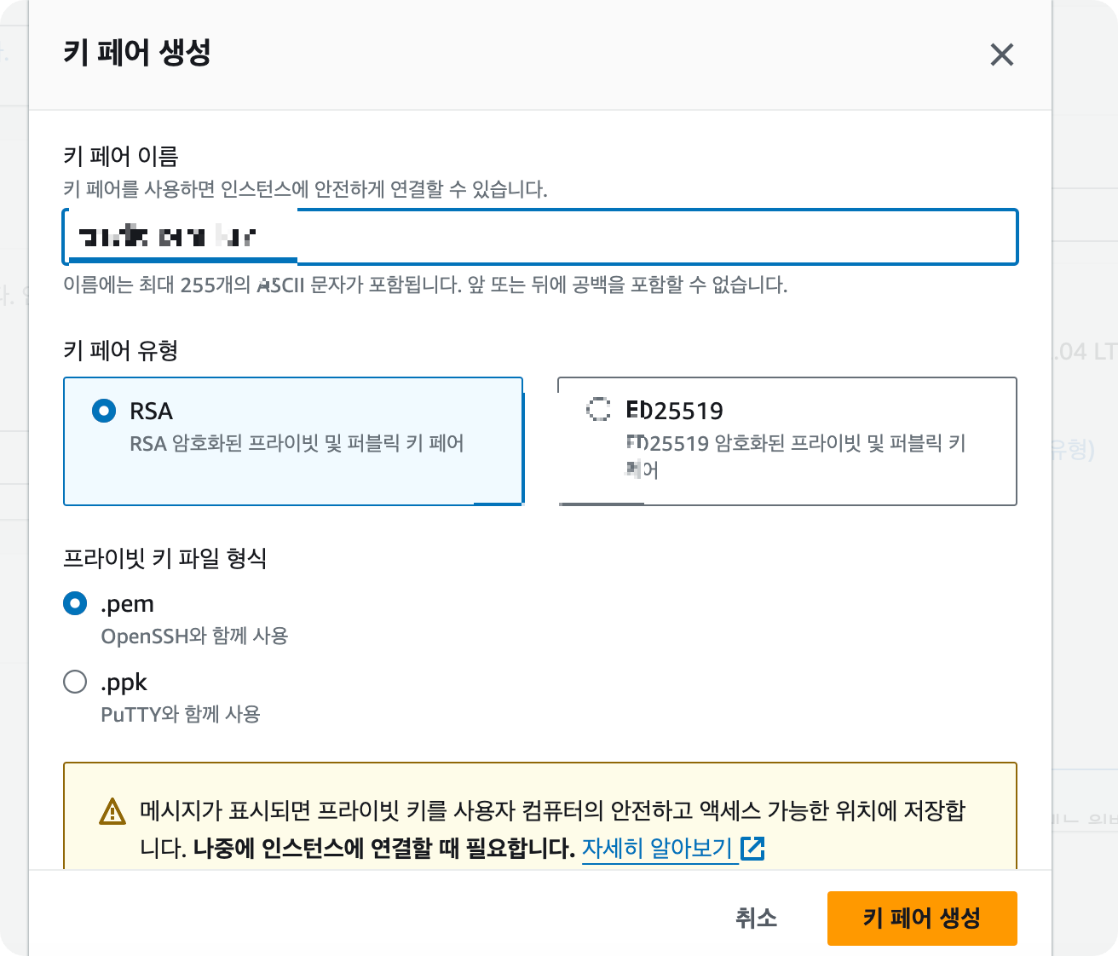
Task: Click the RSA 암호화된 프라이빗 및 퍼블릭 키 페어 description
Action: click(x=297, y=443)
